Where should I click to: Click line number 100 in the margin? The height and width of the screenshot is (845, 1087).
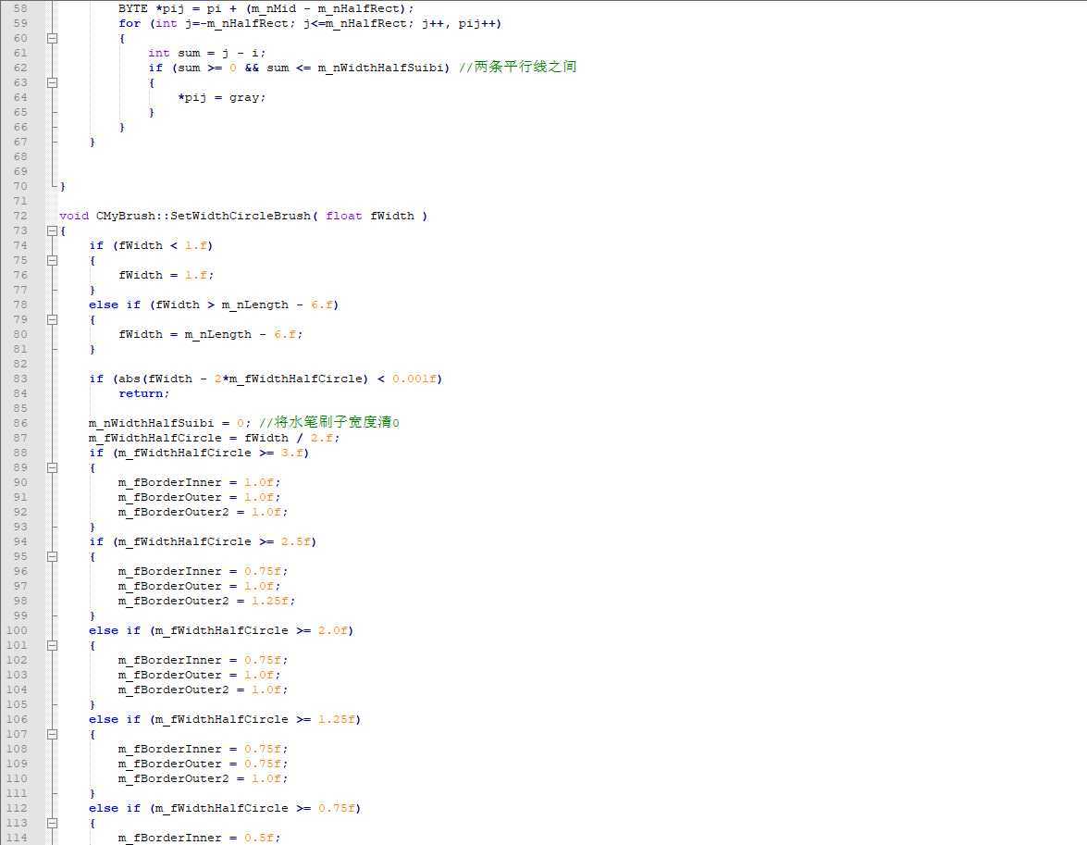tap(18, 630)
